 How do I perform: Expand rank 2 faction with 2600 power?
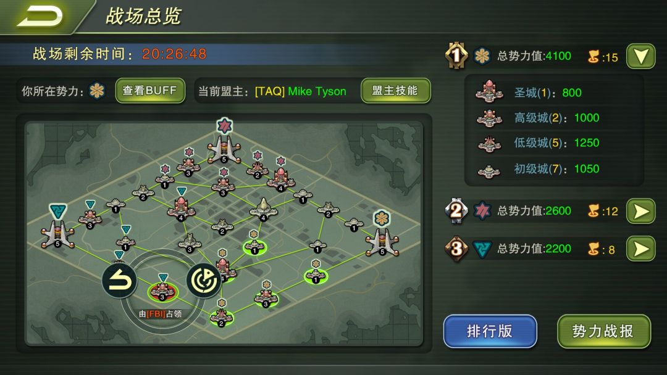640,211
